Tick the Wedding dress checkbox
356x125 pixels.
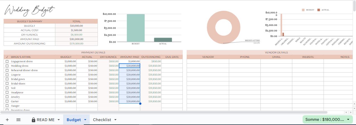tap(7, 66)
